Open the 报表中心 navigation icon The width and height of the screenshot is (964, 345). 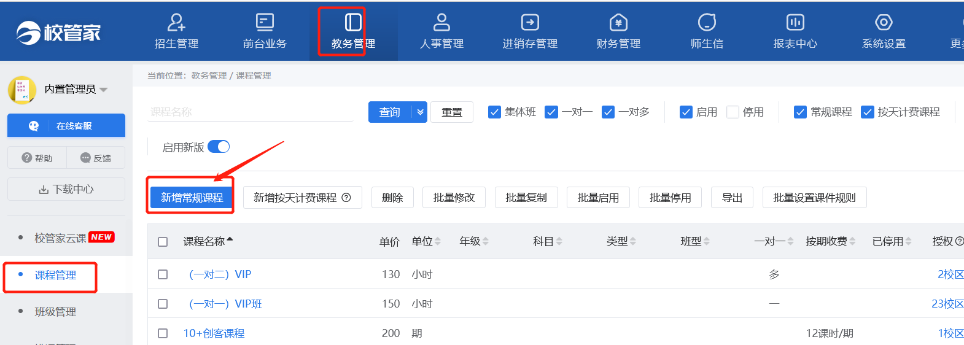tap(795, 23)
